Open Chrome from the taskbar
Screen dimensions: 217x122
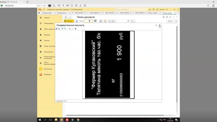point(78,120)
